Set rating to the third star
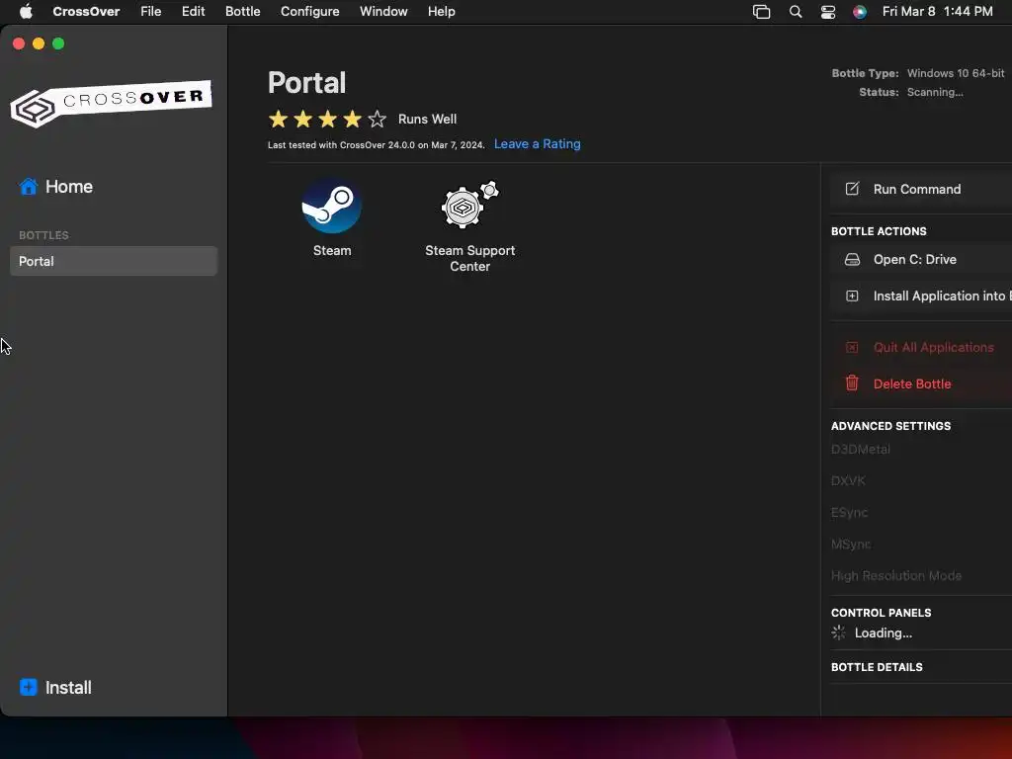1012x759 pixels. (328, 119)
